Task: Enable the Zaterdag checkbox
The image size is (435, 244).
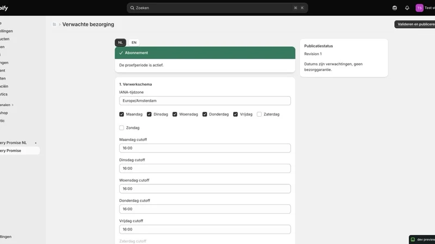Action: click(x=259, y=114)
